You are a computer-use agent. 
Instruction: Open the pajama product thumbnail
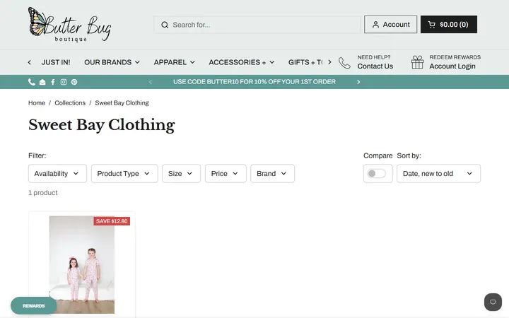[x=82, y=265]
